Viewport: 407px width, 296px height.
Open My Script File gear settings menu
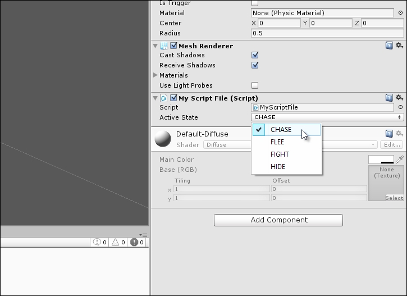pyautogui.click(x=399, y=98)
